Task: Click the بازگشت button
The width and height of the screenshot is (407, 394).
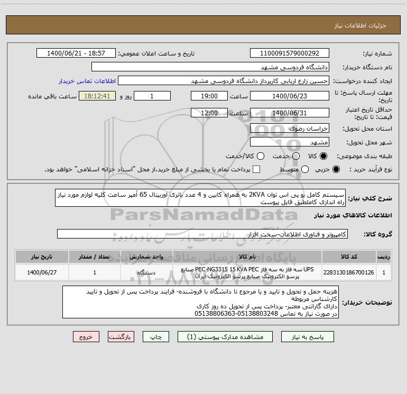Action: [x=121, y=337]
